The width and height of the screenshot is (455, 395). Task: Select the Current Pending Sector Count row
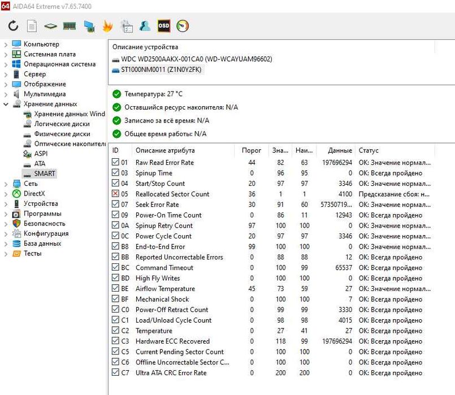coord(271,351)
